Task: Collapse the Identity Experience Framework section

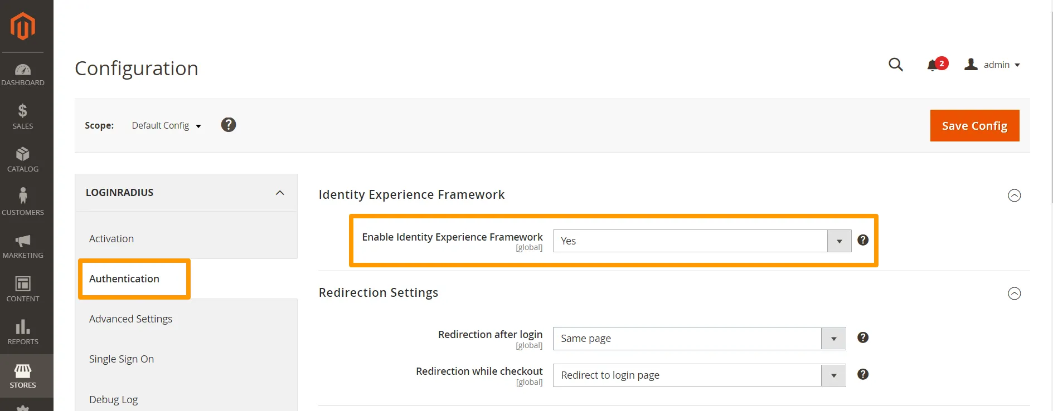Action: click(1014, 195)
